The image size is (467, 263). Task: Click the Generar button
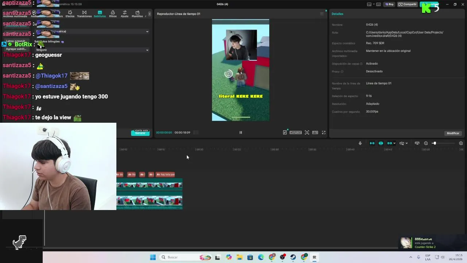[140, 133]
